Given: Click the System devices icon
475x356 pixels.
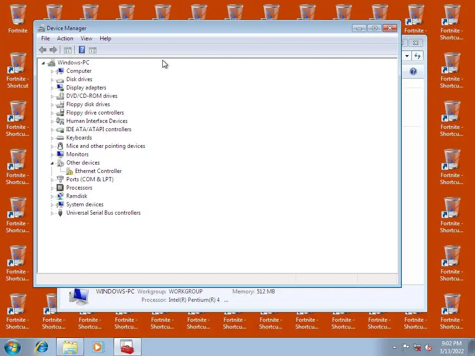Looking at the screenshot, I should coord(60,204).
